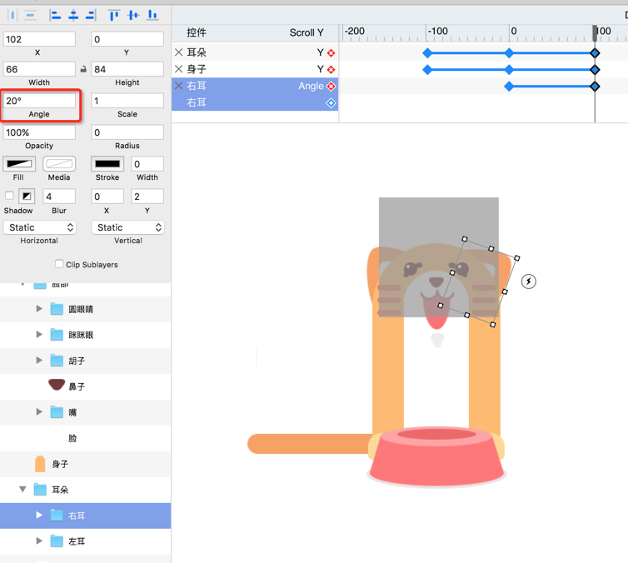The height and width of the screenshot is (563, 628).
Task: Click end keyframe on 右耳 Angle track
Action: 595,86
